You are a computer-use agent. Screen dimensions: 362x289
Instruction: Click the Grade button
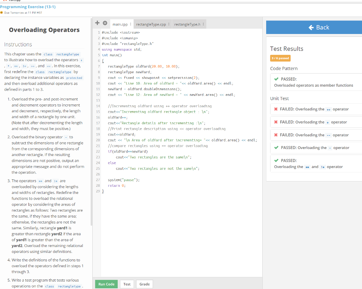[145, 284]
